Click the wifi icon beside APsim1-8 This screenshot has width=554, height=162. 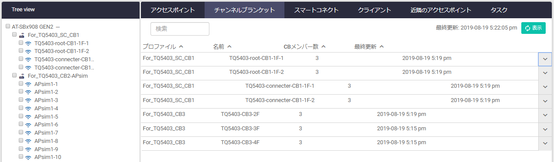click(28, 141)
